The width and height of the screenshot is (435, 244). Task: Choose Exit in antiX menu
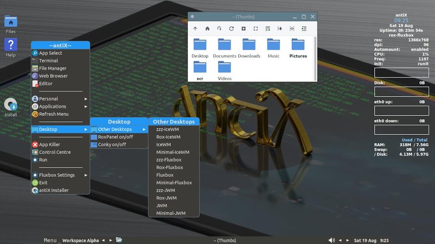[60, 183]
